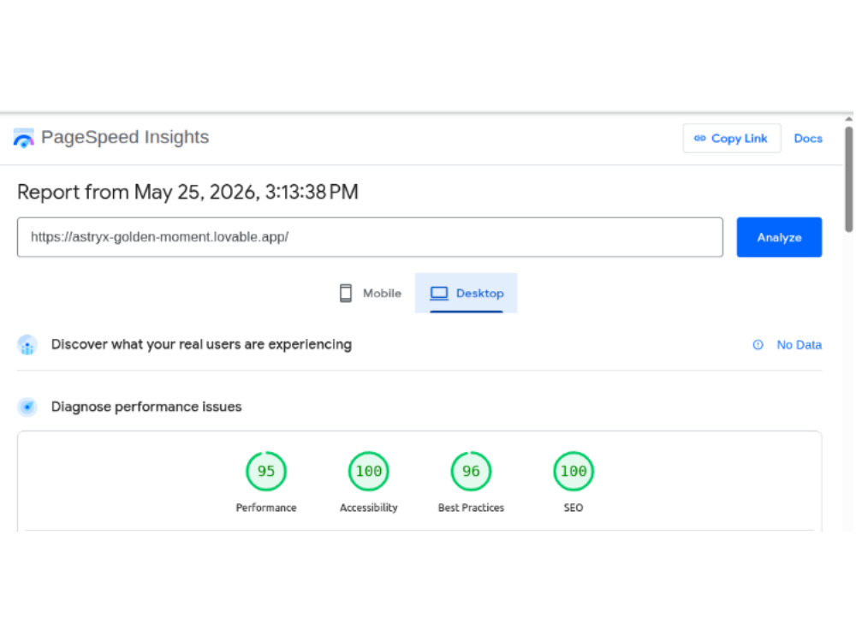Open 'Diagnose performance issues' section heading
Screen dimensions: 856x642
point(146,407)
